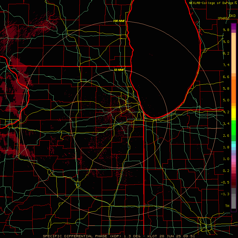This screenshot has width=238, height=238.
Task: Click the 6.6 color scale value
Action: coord(226,77)
